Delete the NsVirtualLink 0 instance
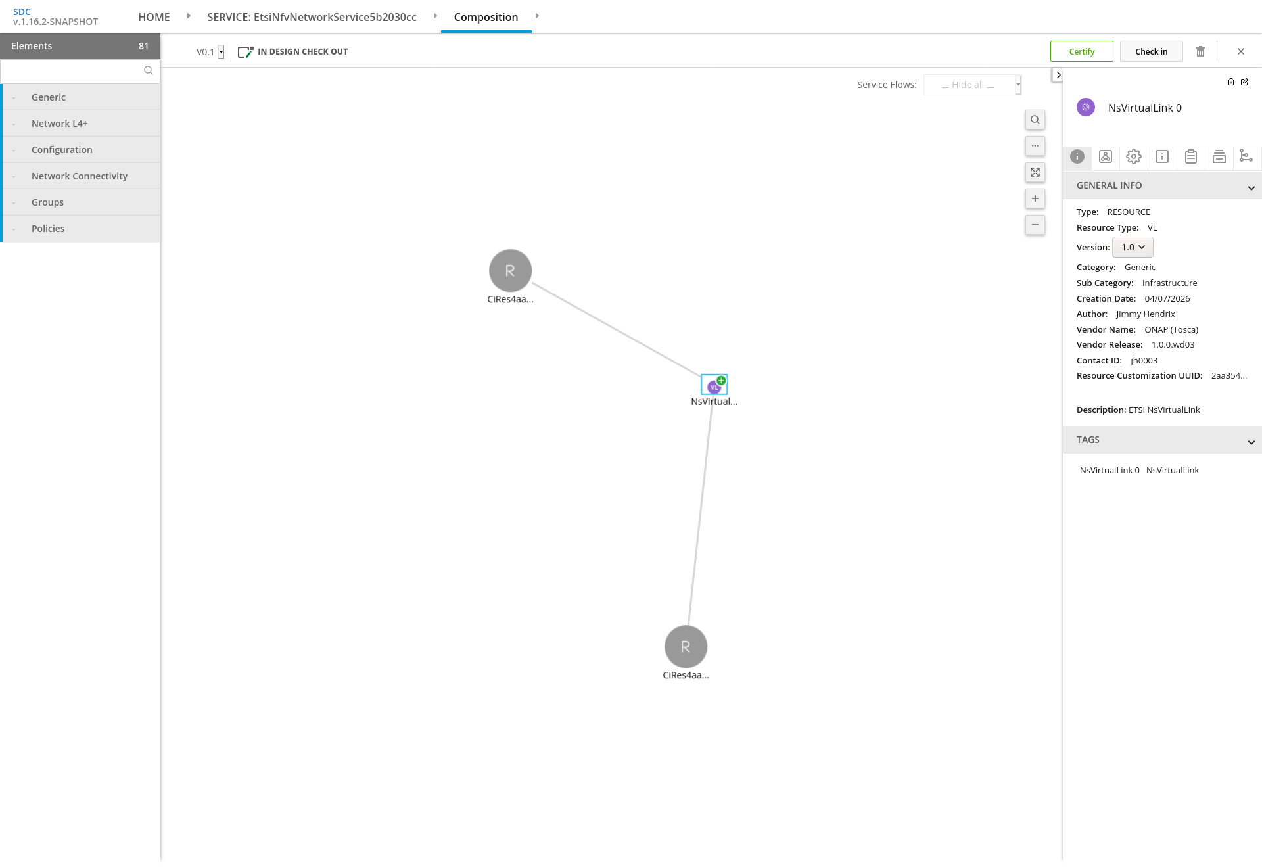The height and width of the screenshot is (867, 1262). point(1230,82)
